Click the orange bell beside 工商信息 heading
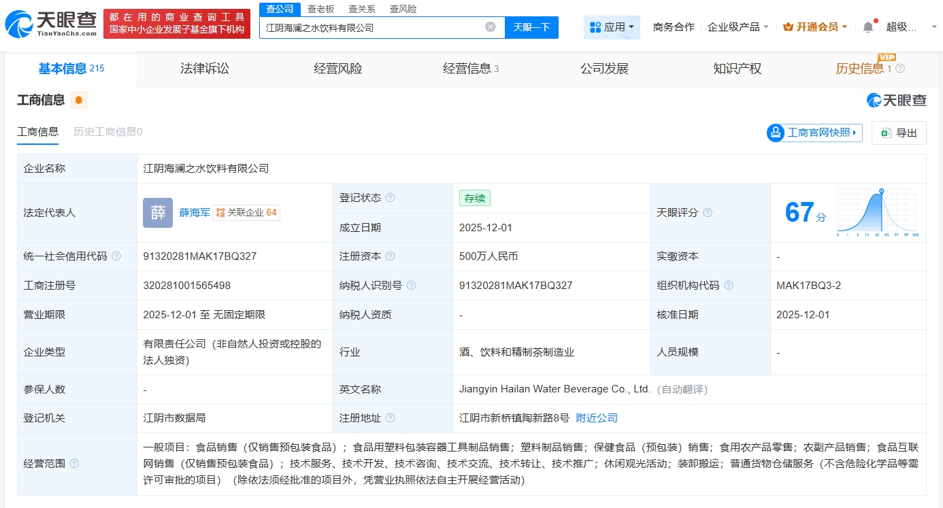The height and width of the screenshot is (508, 943). [x=78, y=100]
